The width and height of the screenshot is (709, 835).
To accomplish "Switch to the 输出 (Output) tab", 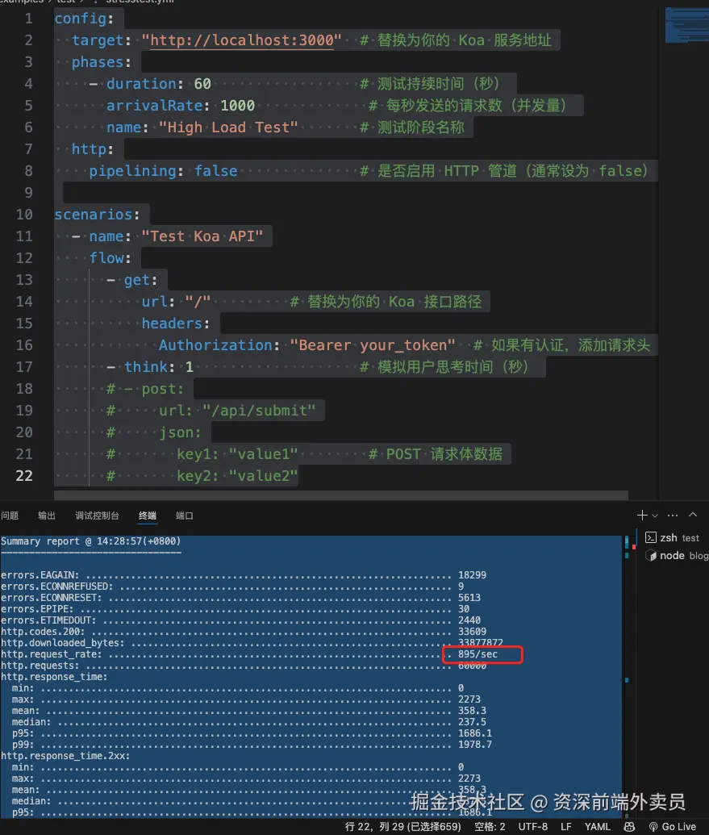I will [x=46, y=516].
